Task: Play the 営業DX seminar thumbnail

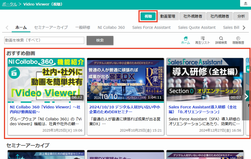Action: pos(125,79)
